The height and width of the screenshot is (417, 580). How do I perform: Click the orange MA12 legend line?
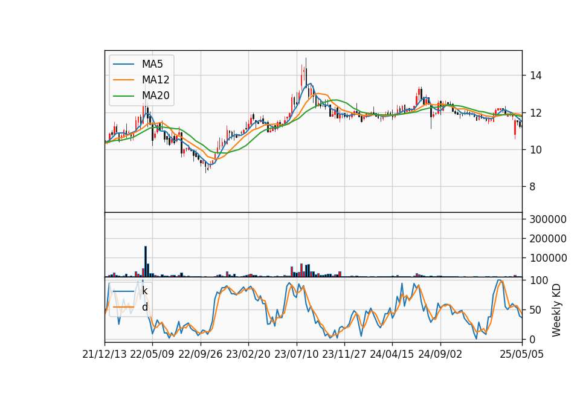[x=123, y=80]
